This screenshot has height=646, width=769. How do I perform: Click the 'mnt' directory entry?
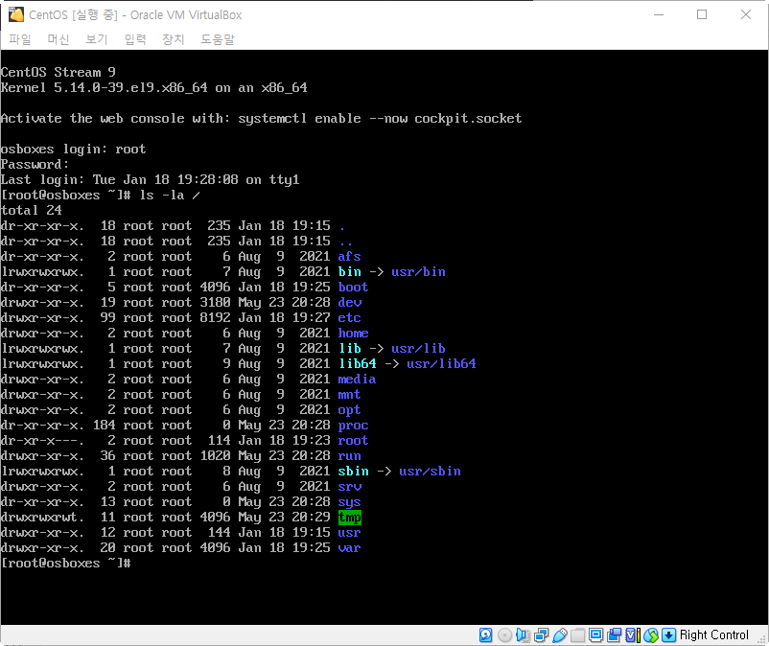350,395
